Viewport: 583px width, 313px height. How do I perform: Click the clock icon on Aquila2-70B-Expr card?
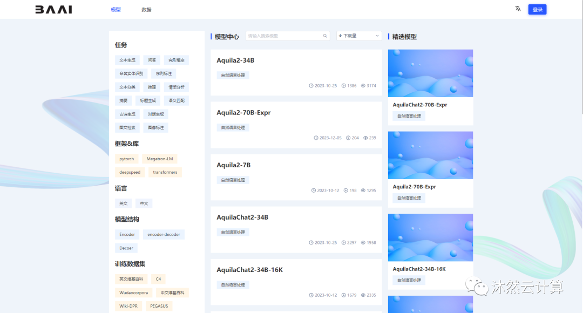(x=316, y=138)
